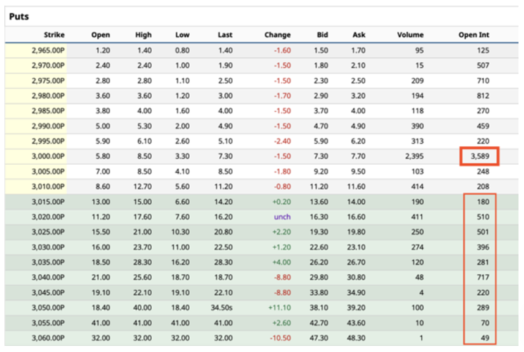This screenshot has width=524, height=352.
Task: Click the highlighted 3,589 open interest value
Action: pyautogui.click(x=479, y=157)
